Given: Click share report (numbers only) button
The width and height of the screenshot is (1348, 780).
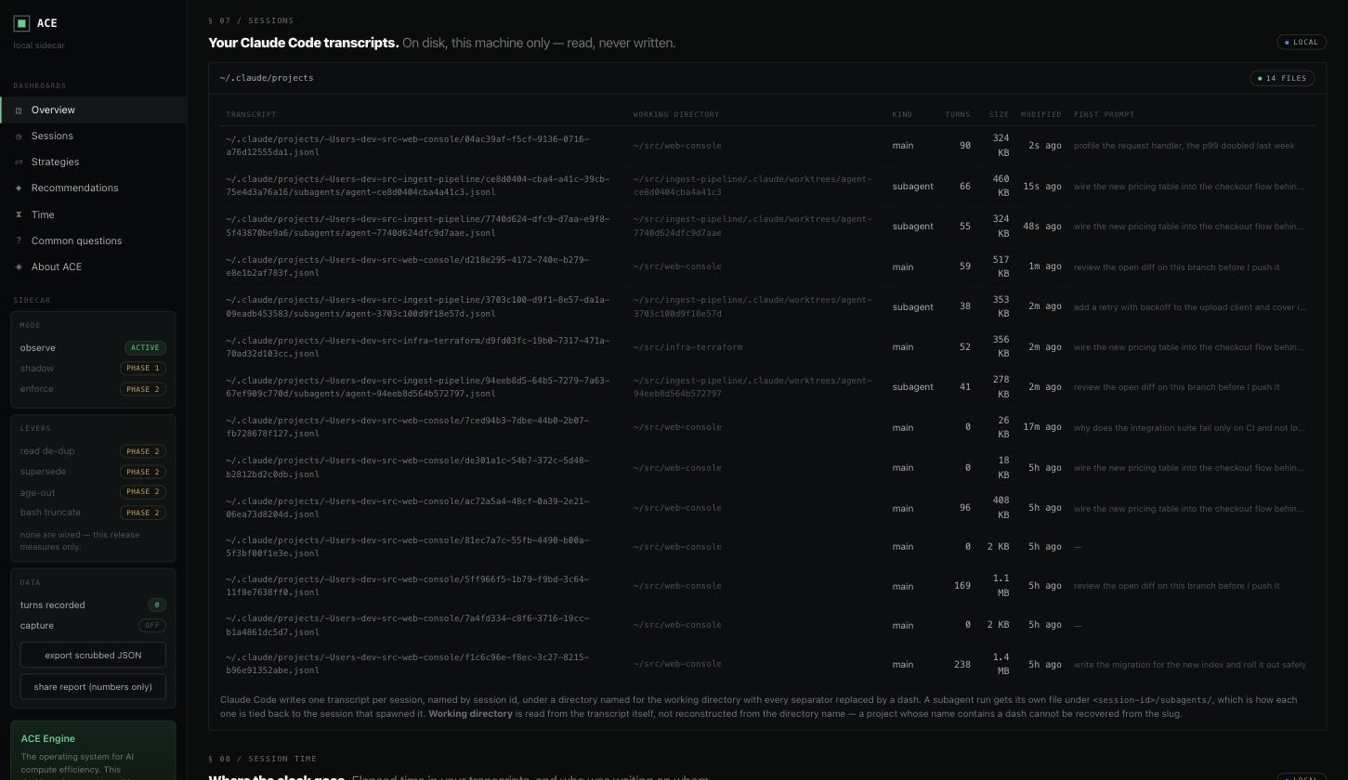Looking at the screenshot, I should coord(93,686).
